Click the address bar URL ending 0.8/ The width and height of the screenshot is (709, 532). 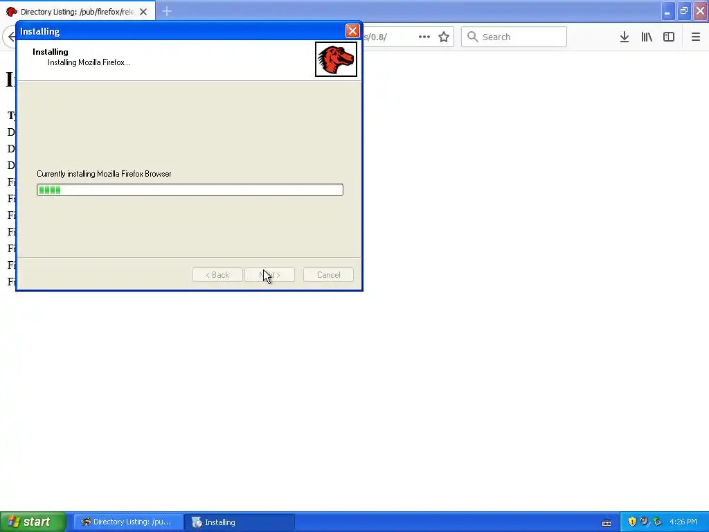(x=375, y=37)
